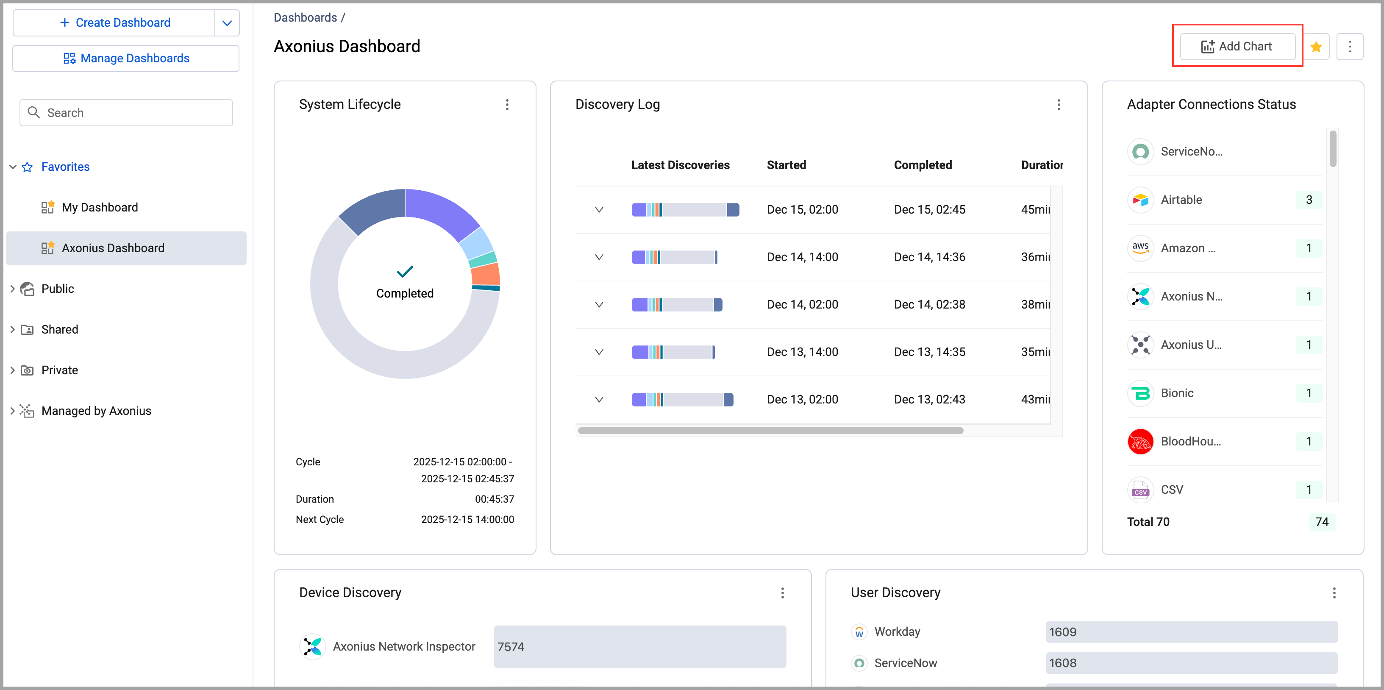Open the System Lifecycle chart kebab menu

point(507,104)
